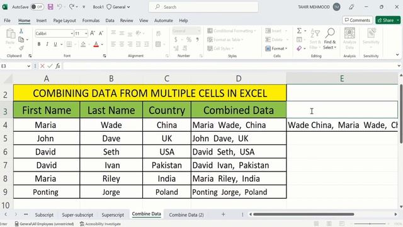
Task: Click the Copy icon in Clipboard group
Action: coord(21,40)
